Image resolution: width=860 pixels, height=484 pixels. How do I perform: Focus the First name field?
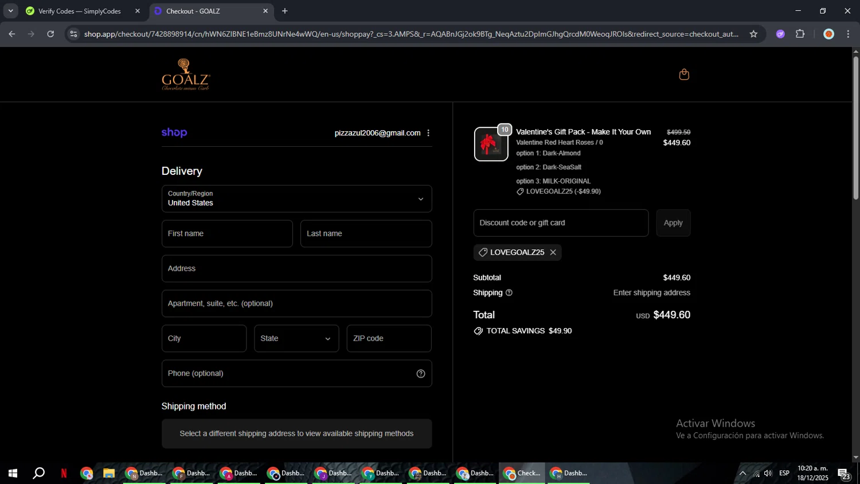point(227,234)
